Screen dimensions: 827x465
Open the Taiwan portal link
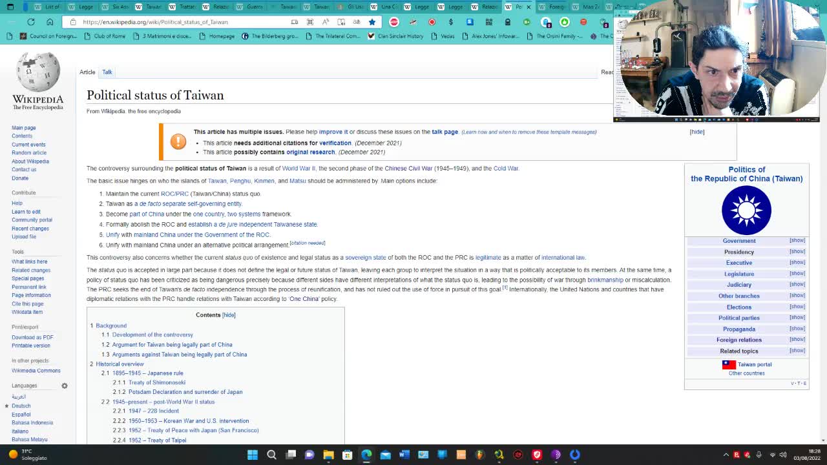[x=755, y=365]
